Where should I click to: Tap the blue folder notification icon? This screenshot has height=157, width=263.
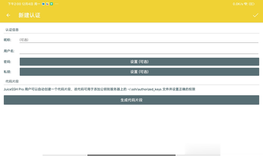pos(43,4)
